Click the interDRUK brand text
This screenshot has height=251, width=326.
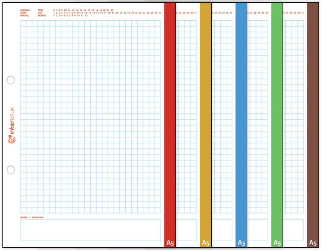coord(12,121)
